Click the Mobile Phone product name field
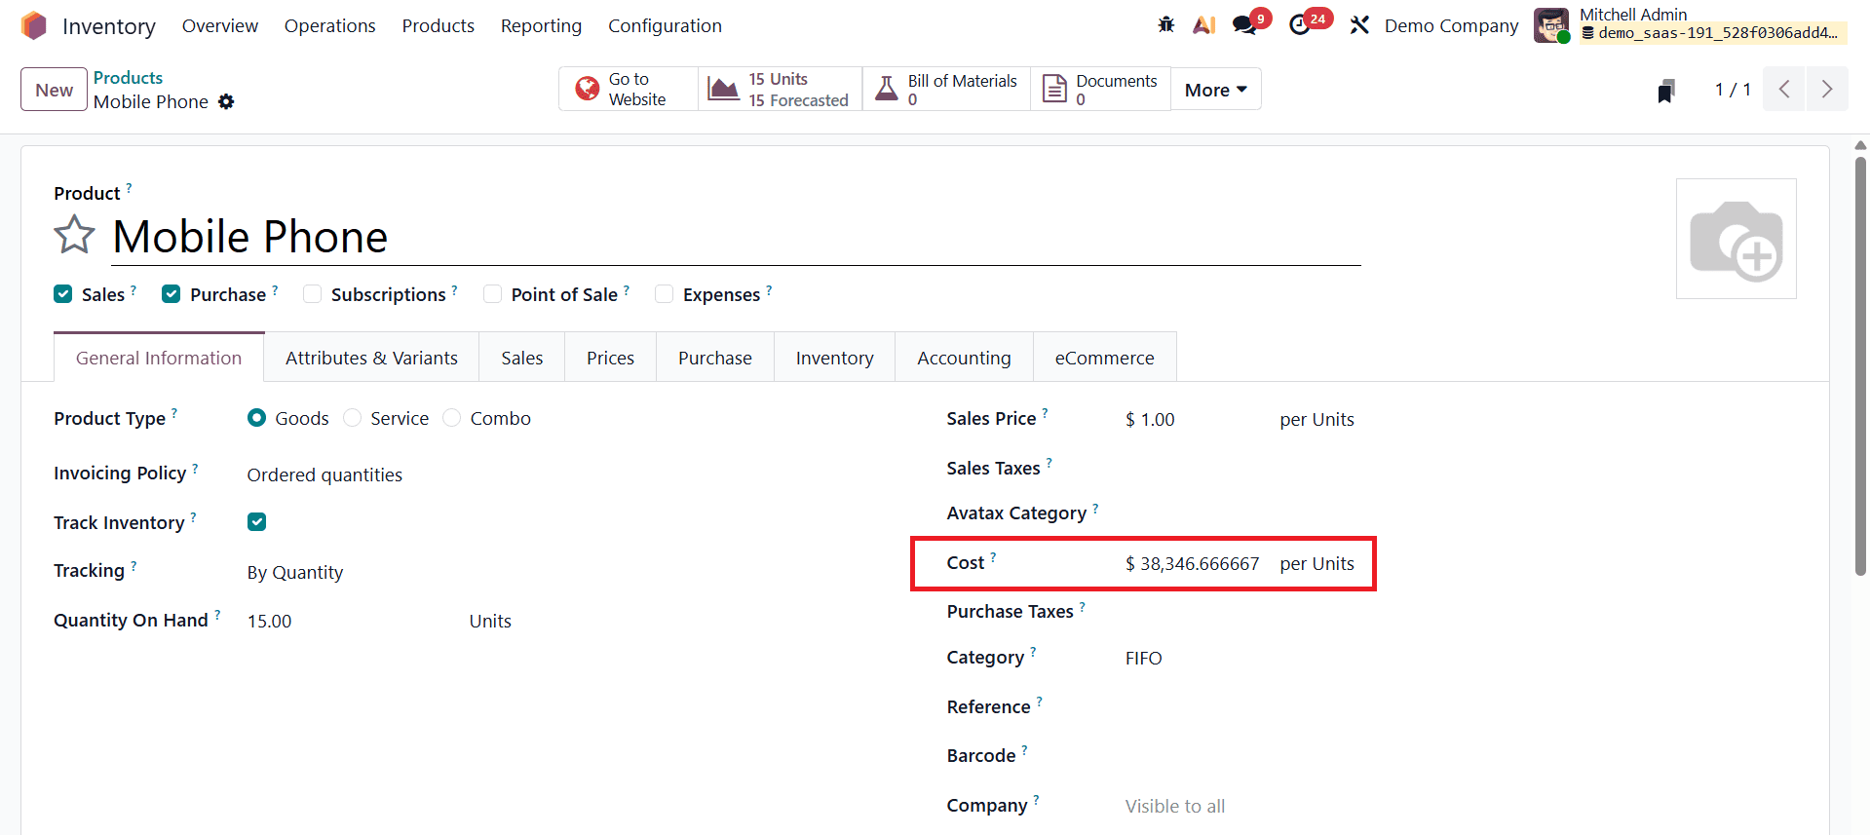This screenshot has width=1870, height=835. pos(736,237)
